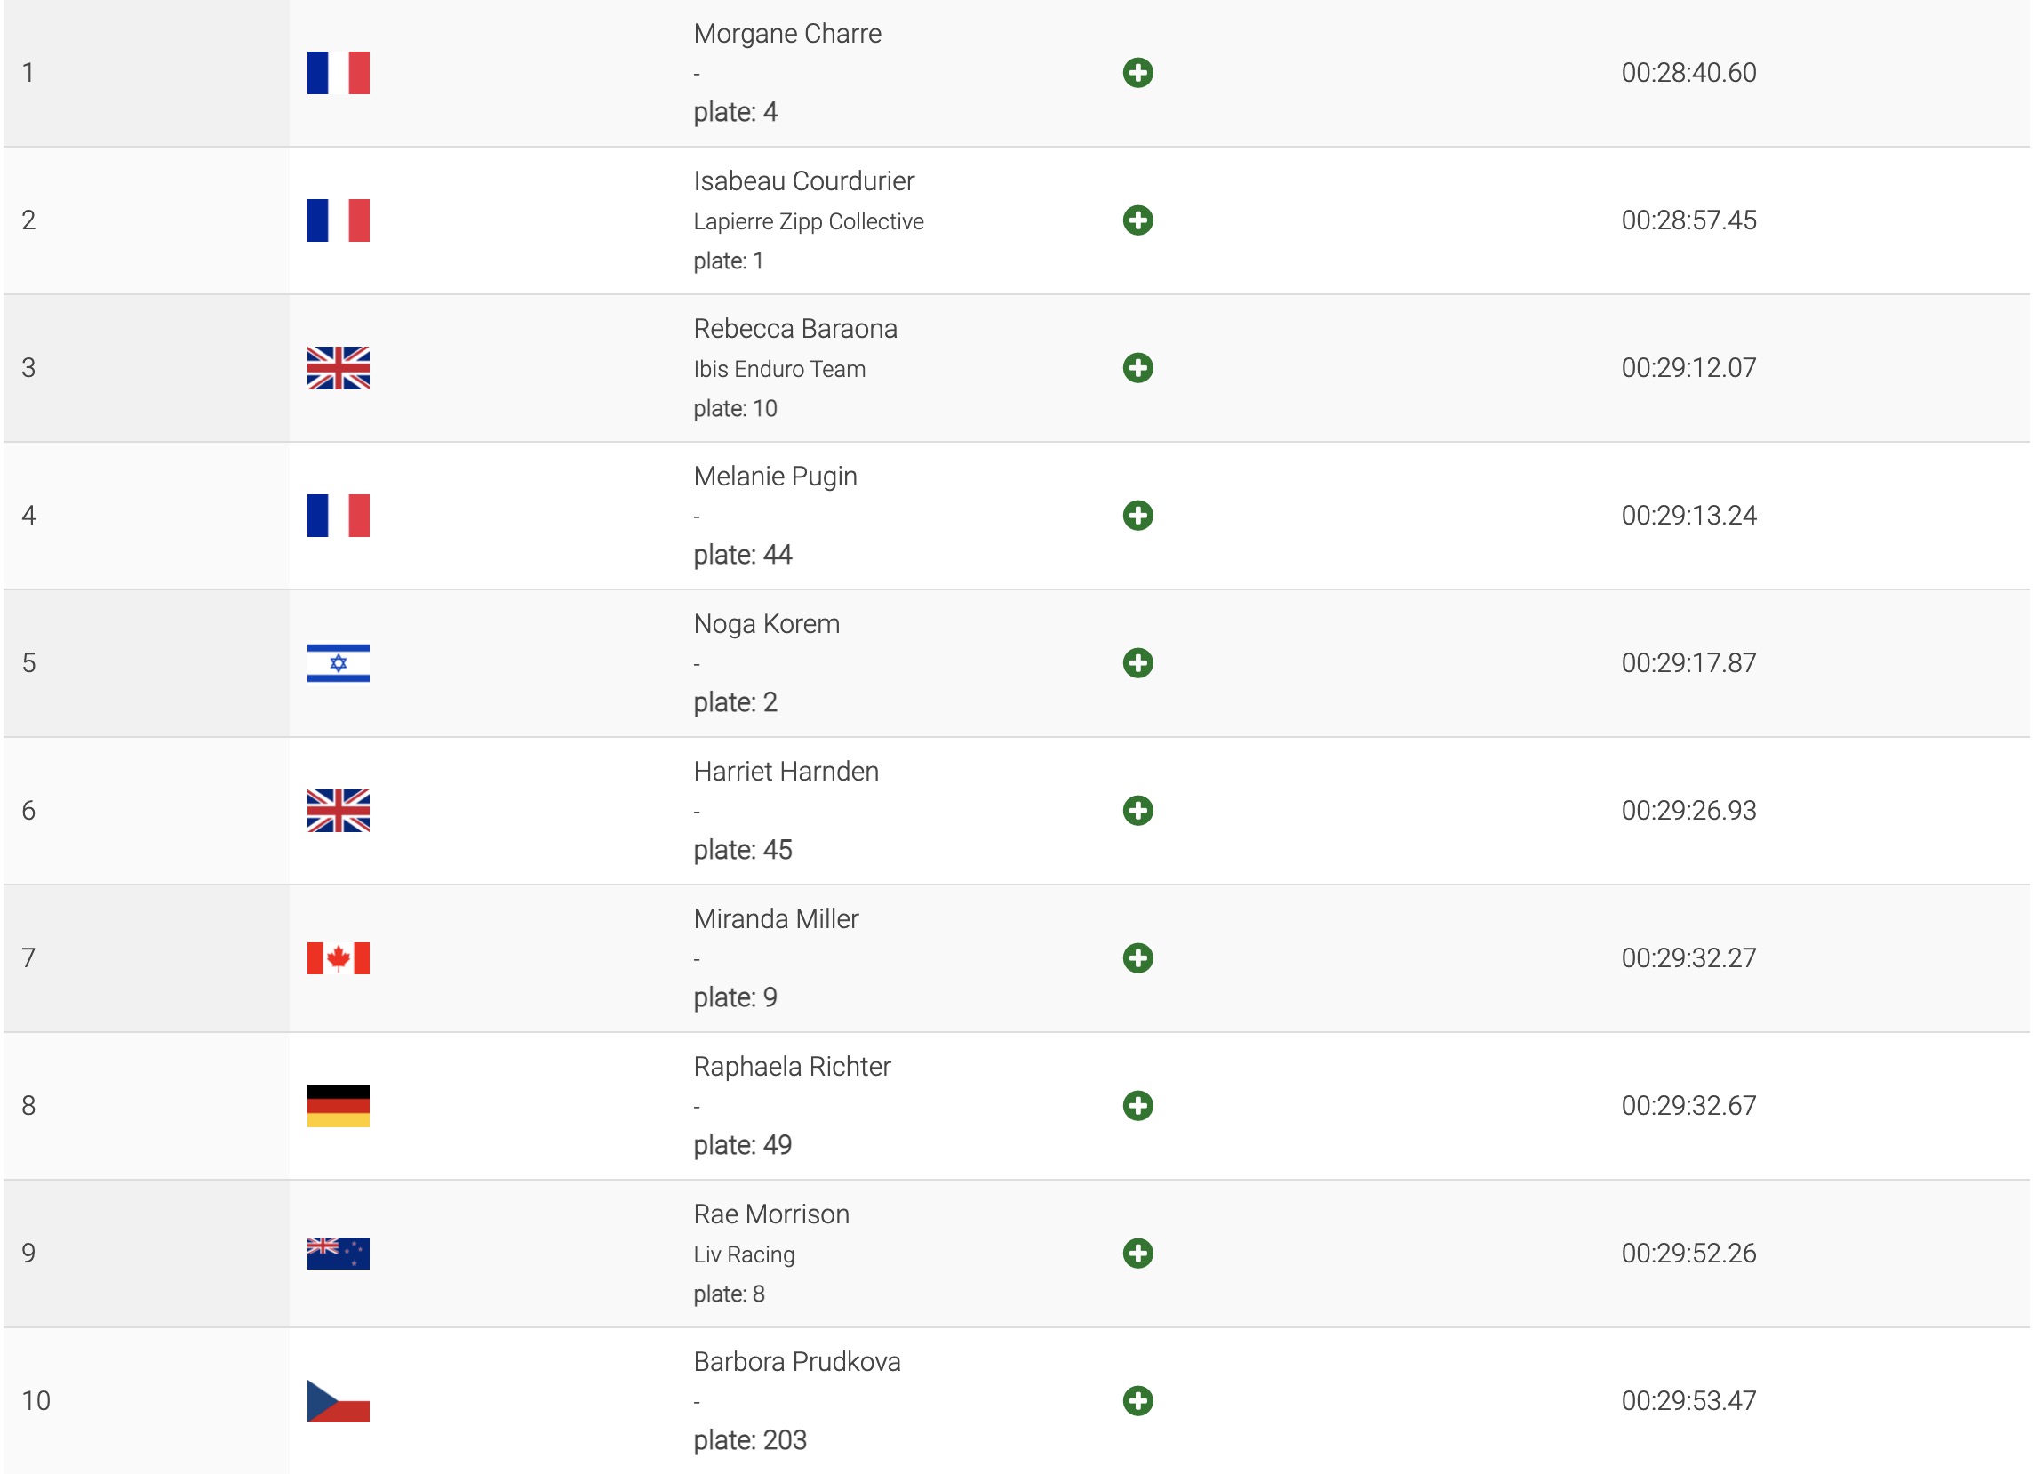Expand Morgane Charre's result details
Image resolution: width=2035 pixels, height=1474 pixels.
[1137, 73]
